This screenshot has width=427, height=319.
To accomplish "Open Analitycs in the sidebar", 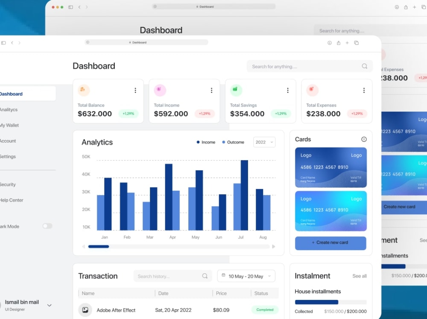I will (x=9, y=109).
